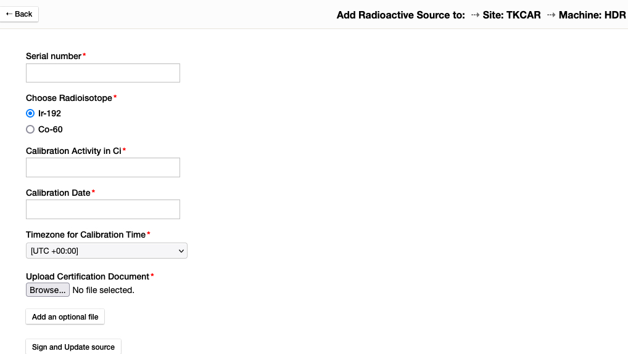Click Add an optional file button
Viewport: 628px width, 354px height.
[65, 317]
